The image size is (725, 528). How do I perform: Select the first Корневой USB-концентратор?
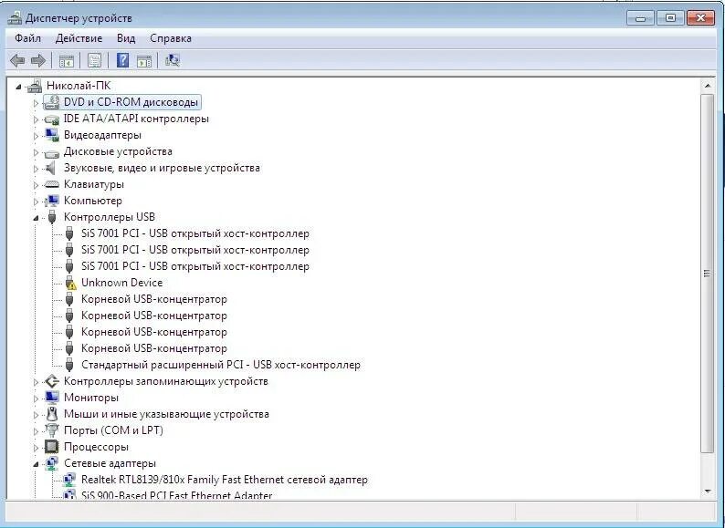click(x=154, y=299)
